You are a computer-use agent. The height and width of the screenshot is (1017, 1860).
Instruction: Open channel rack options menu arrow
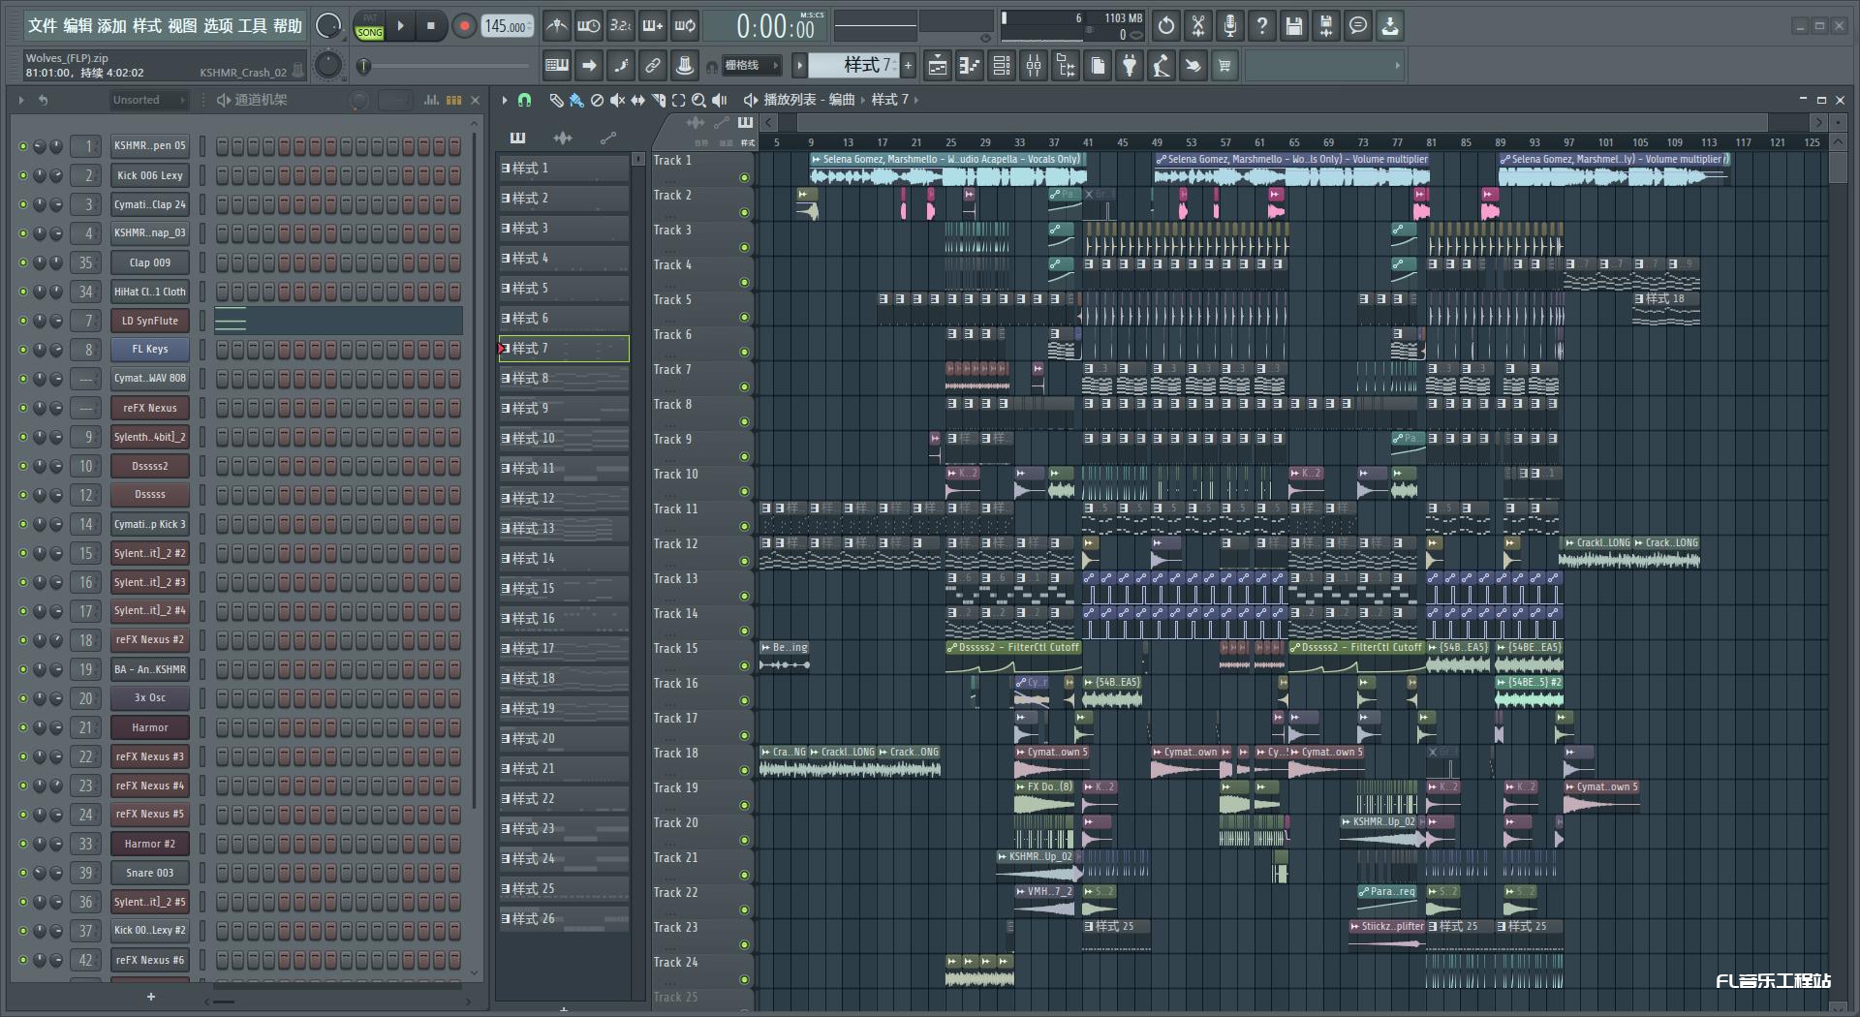[21, 100]
